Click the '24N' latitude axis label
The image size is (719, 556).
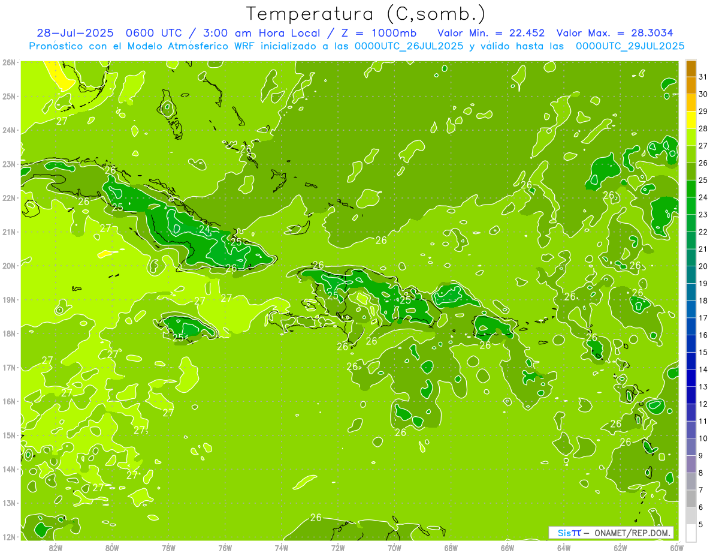click(9, 130)
